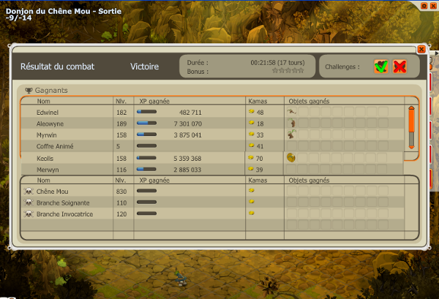Click the winners list scrollbar up arrow
439x299 pixels.
pyautogui.click(x=411, y=107)
